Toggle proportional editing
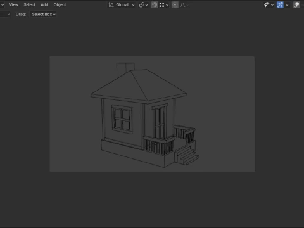 click(175, 4)
